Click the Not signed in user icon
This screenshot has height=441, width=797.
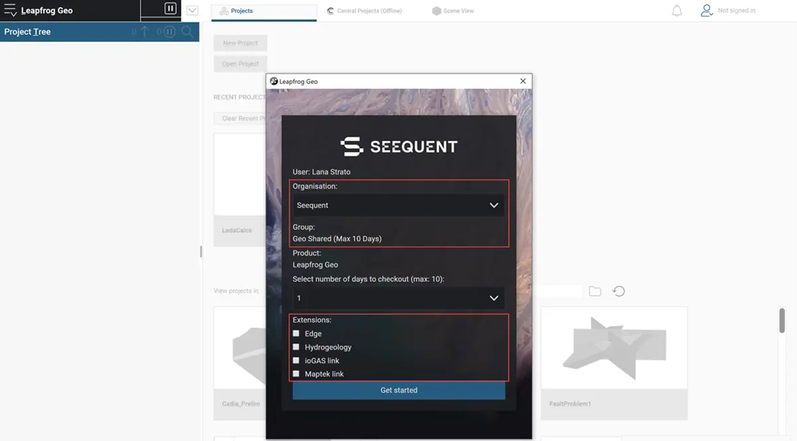pos(707,11)
